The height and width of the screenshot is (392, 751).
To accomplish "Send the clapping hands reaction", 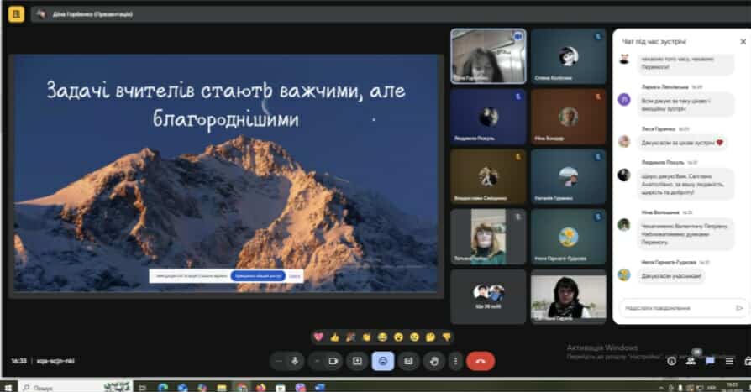I will point(366,337).
